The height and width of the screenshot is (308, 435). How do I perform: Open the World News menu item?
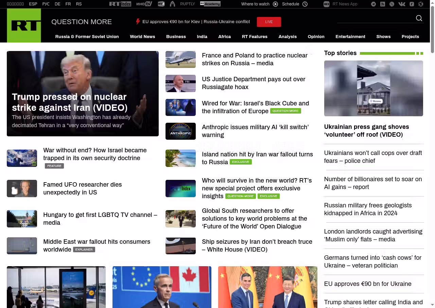point(142,37)
